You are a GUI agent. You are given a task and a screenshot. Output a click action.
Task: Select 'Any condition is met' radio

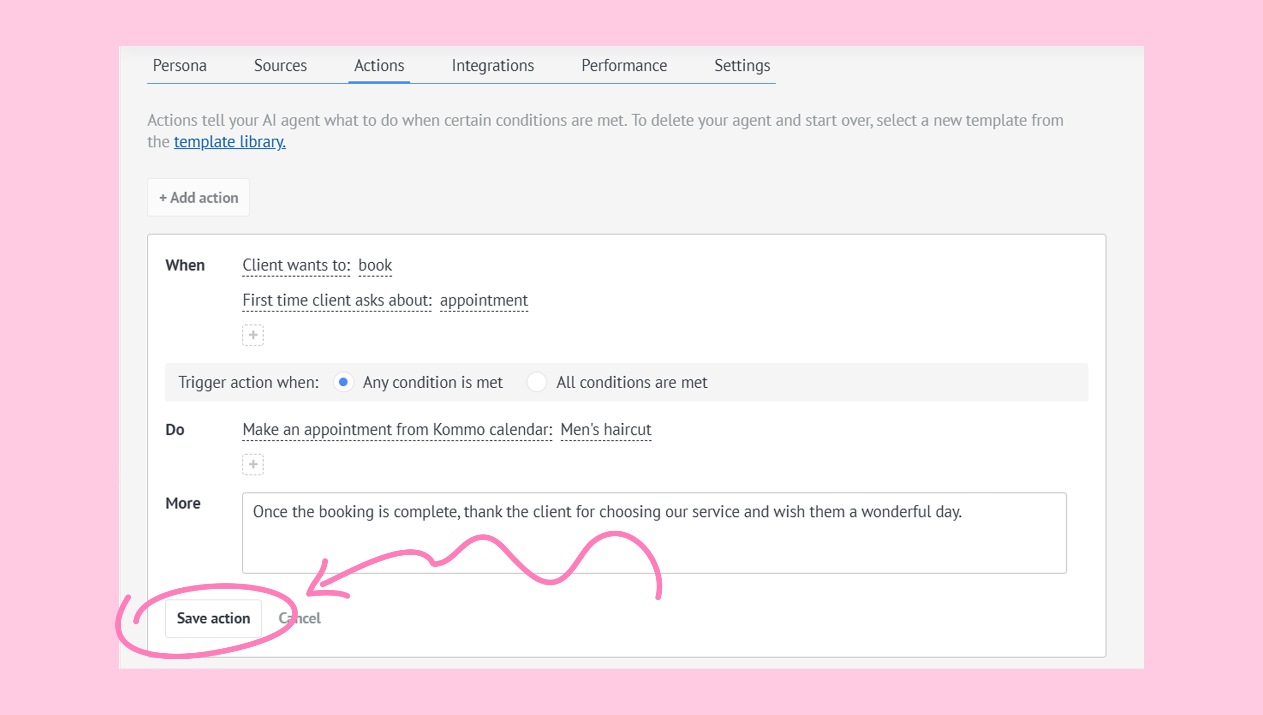coord(343,382)
